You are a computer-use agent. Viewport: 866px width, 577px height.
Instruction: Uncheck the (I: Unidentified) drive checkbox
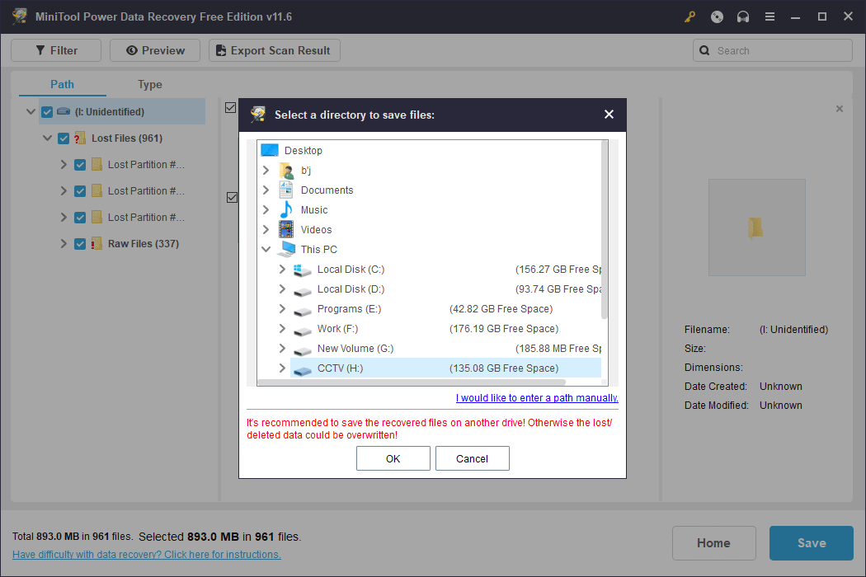point(47,111)
